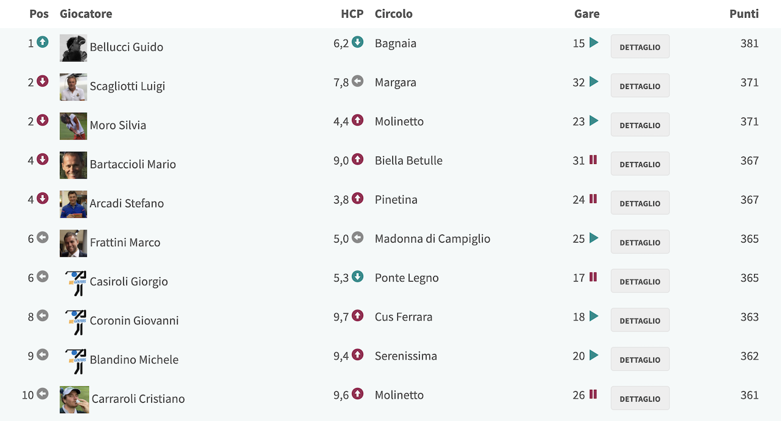Click the pause icon in Bartaccioli Mario's Gare column
The width and height of the screenshot is (781, 421).
593,160
